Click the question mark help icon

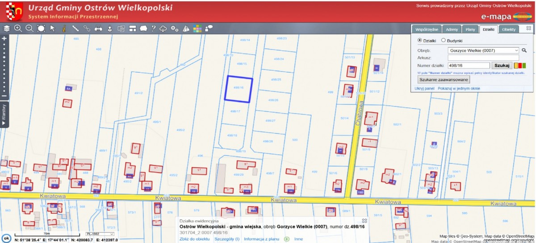[x=153, y=29]
